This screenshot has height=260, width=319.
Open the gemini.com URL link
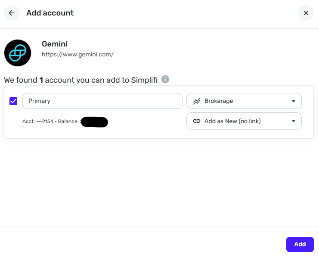pos(77,55)
